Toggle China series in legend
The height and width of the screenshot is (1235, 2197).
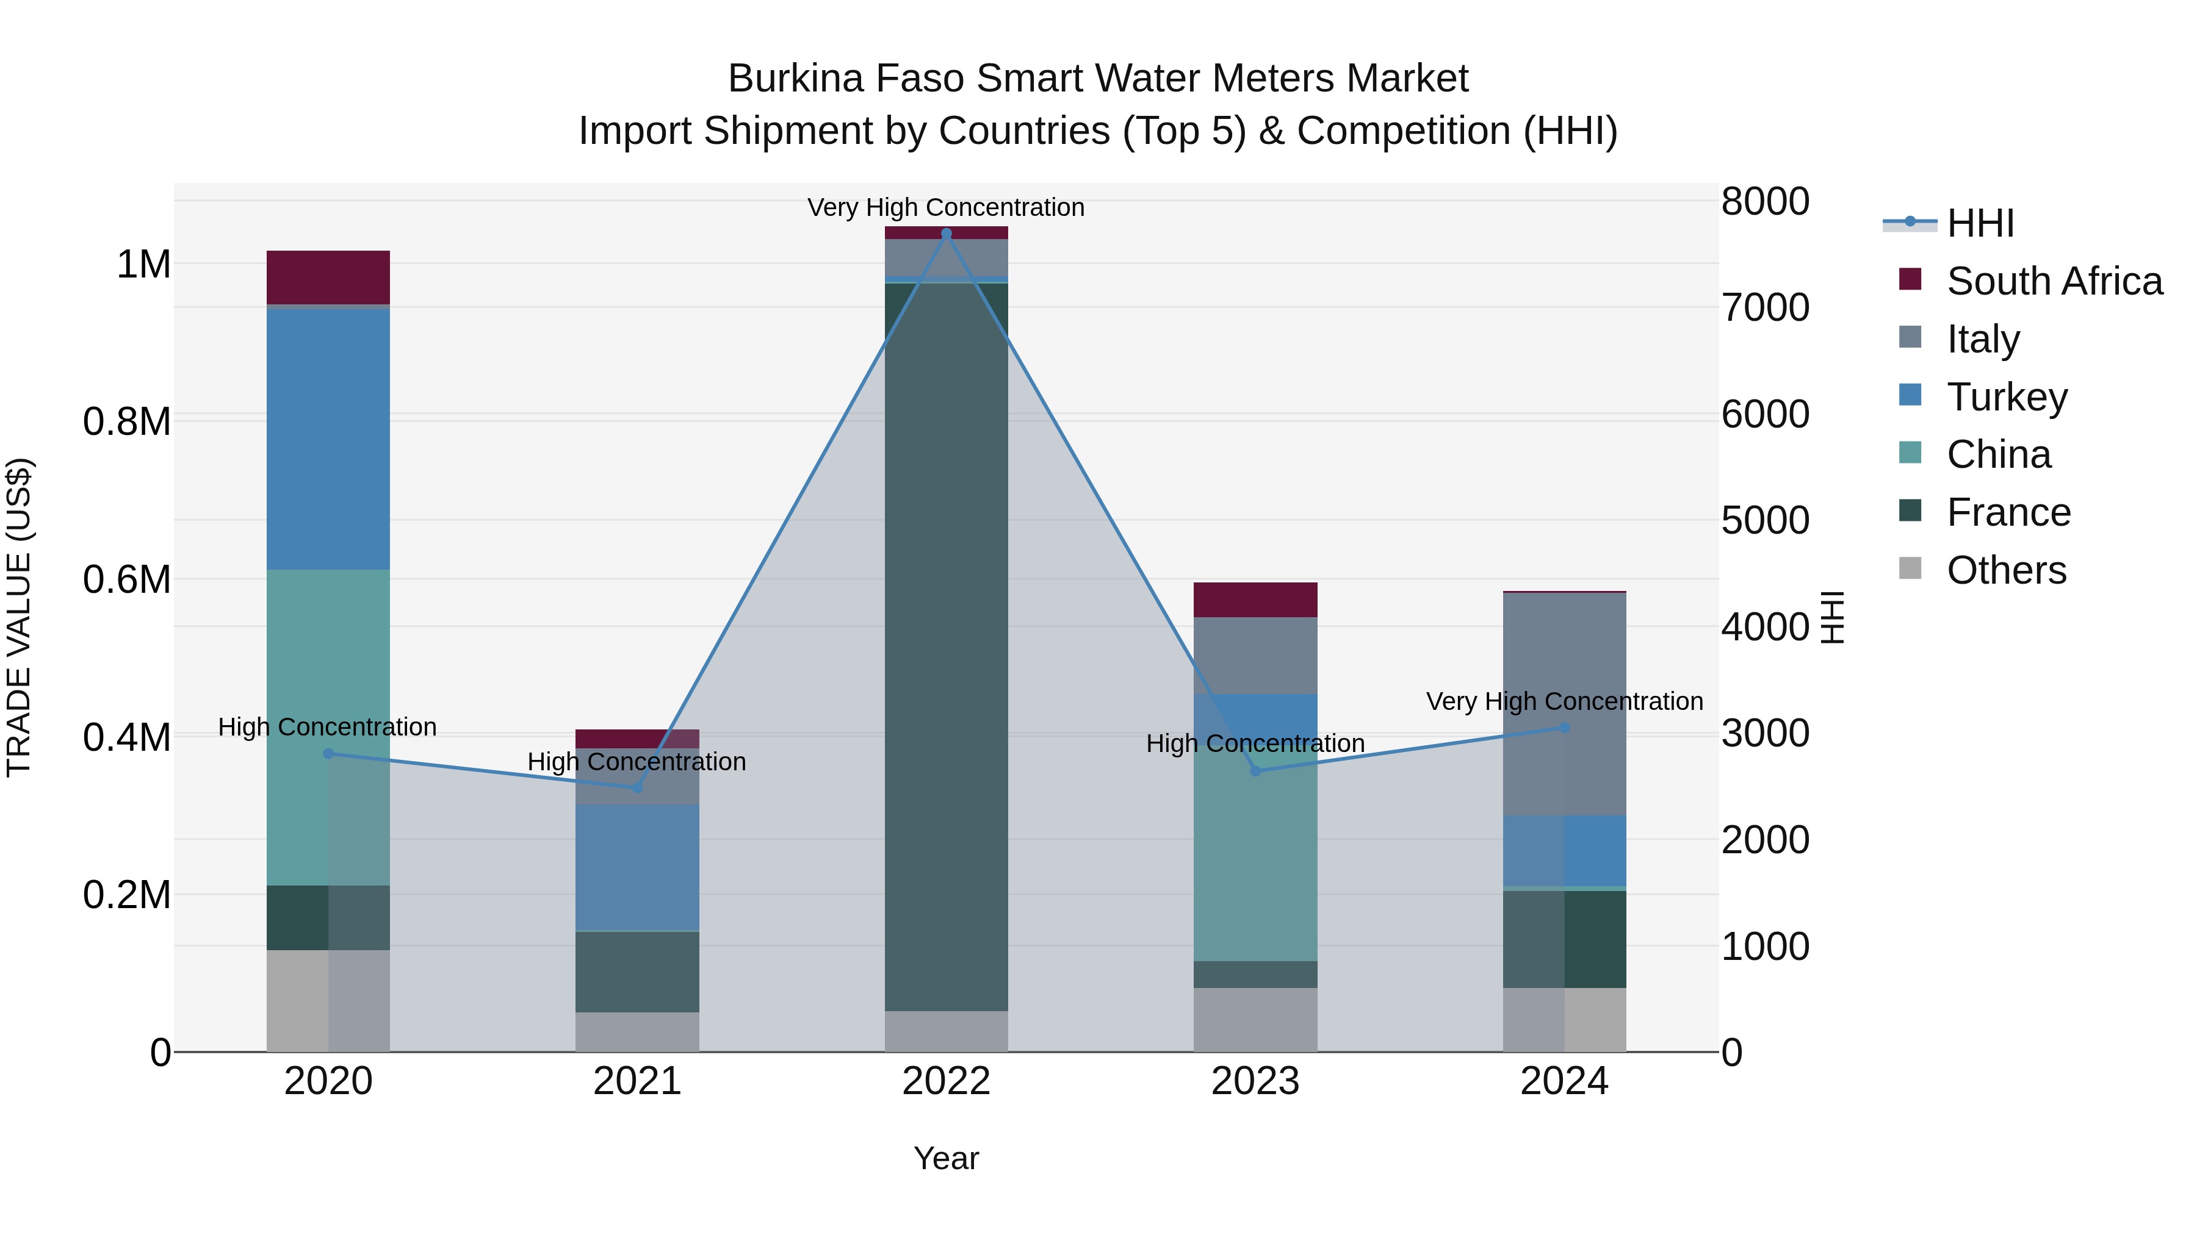click(1975, 454)
